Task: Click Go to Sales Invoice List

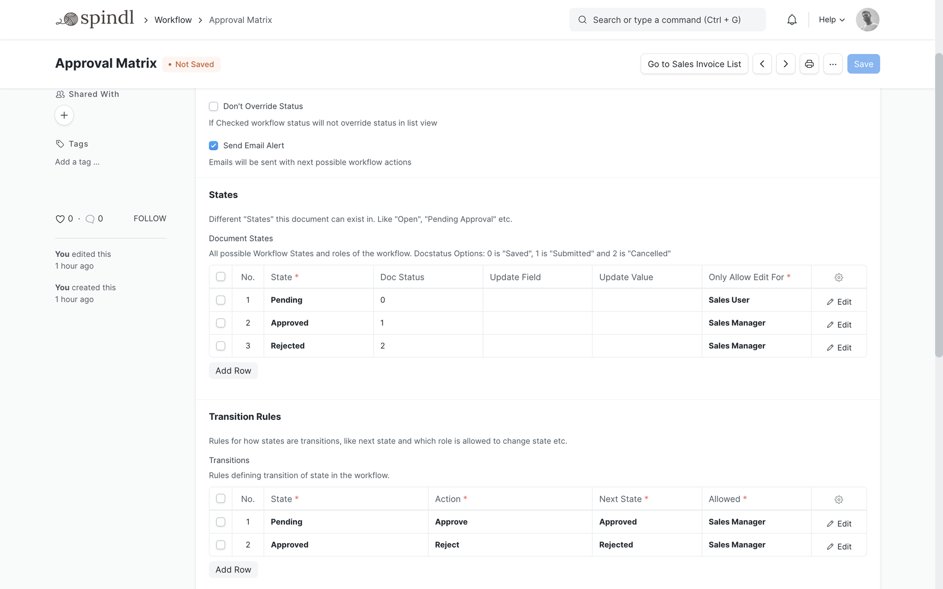Action: click(694, 64)
